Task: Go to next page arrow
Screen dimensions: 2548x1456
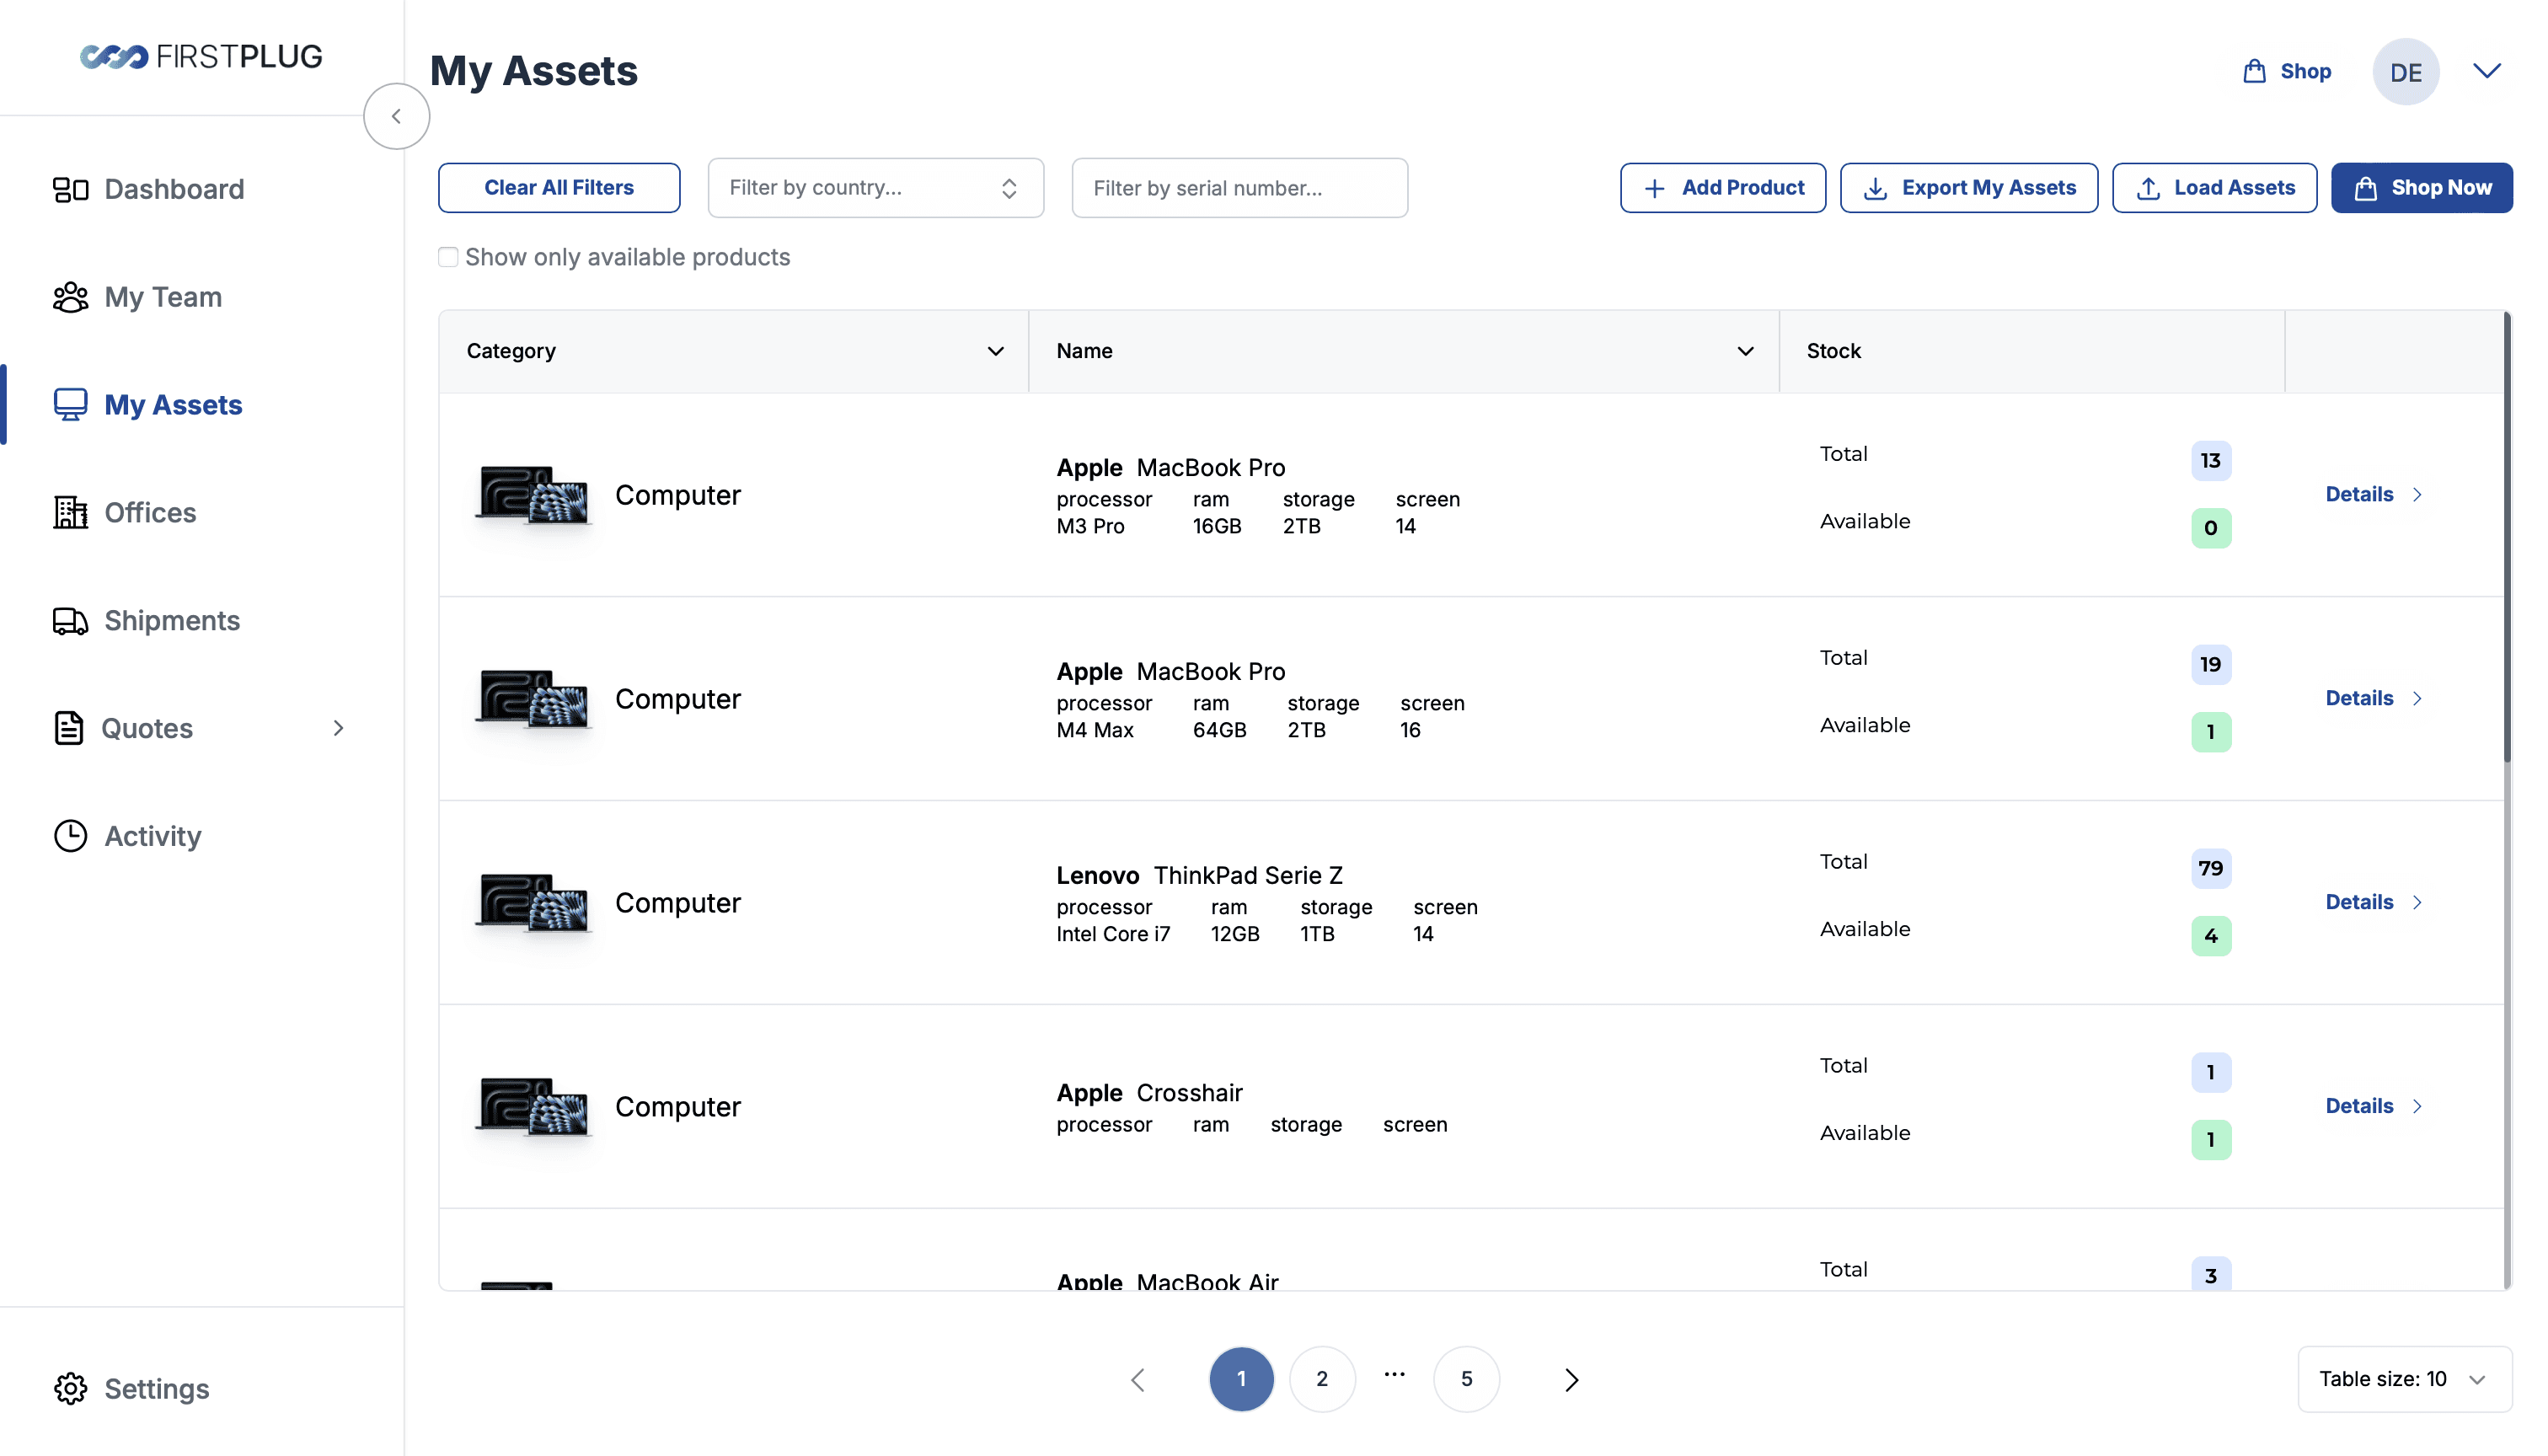Action: tap(1571, 1380)
